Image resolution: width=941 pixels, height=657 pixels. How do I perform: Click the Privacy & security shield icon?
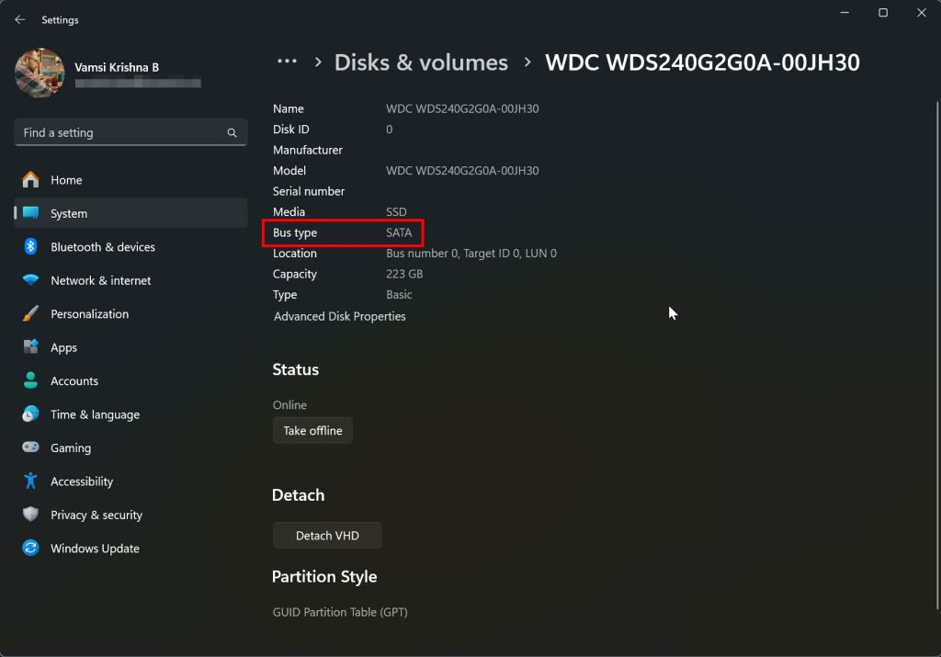coord(30,515)
